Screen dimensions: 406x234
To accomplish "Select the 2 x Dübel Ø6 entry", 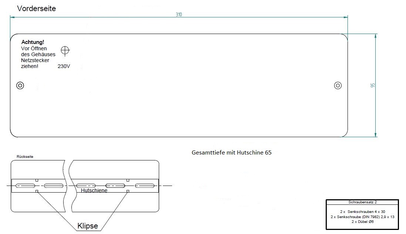I will (362, 222).
